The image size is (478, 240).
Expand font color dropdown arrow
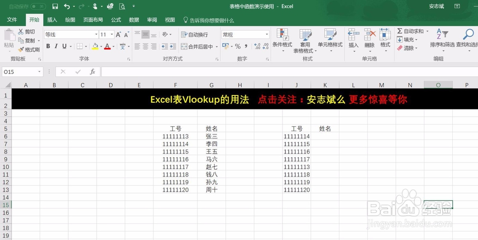pyautogui.click(x=113, y=47)
